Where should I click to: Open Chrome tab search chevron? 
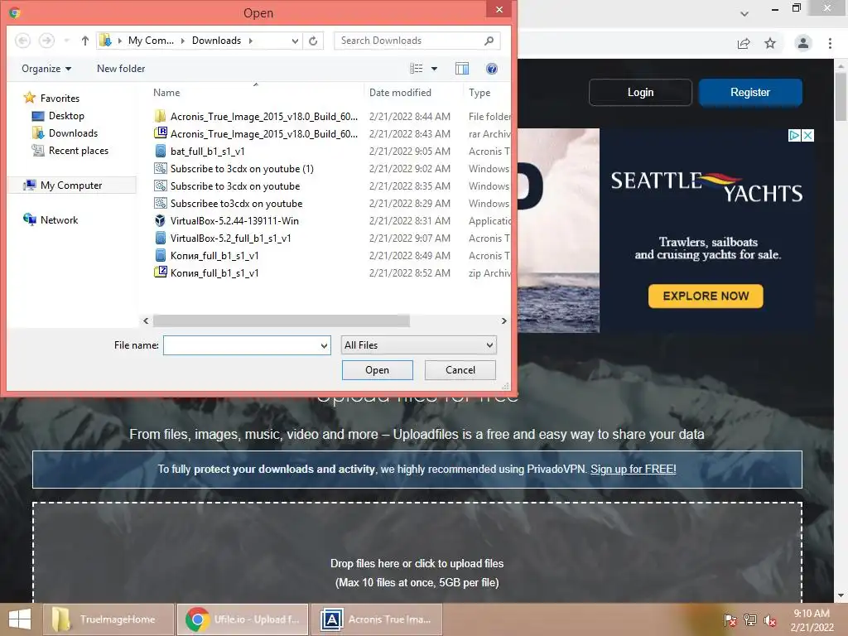pyautogui.click(x=744, y=13)
